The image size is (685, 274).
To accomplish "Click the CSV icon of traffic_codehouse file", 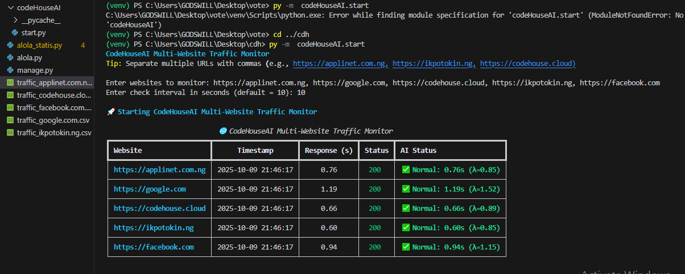I will (x=11, y=95).
